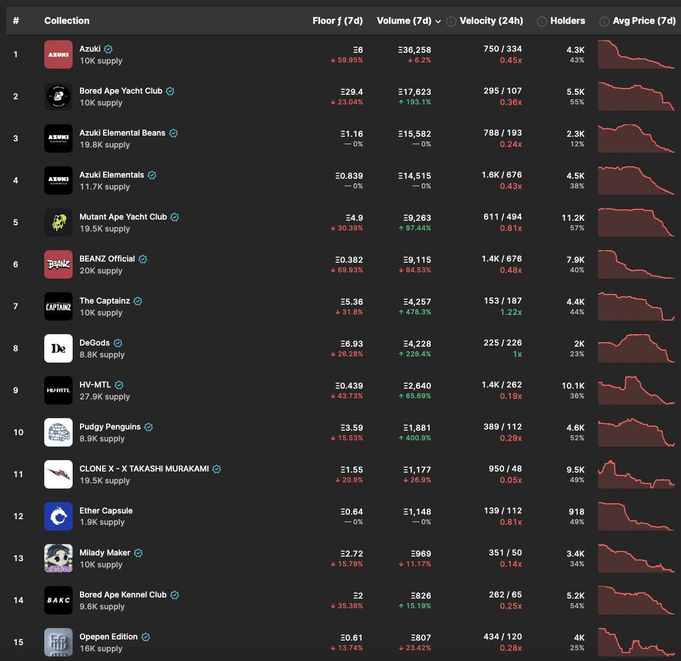Click Azuki Elemental Beans volume Ξ15,582
The height and width of the screenshot is (661, 681).
click(x=414, y=134)
